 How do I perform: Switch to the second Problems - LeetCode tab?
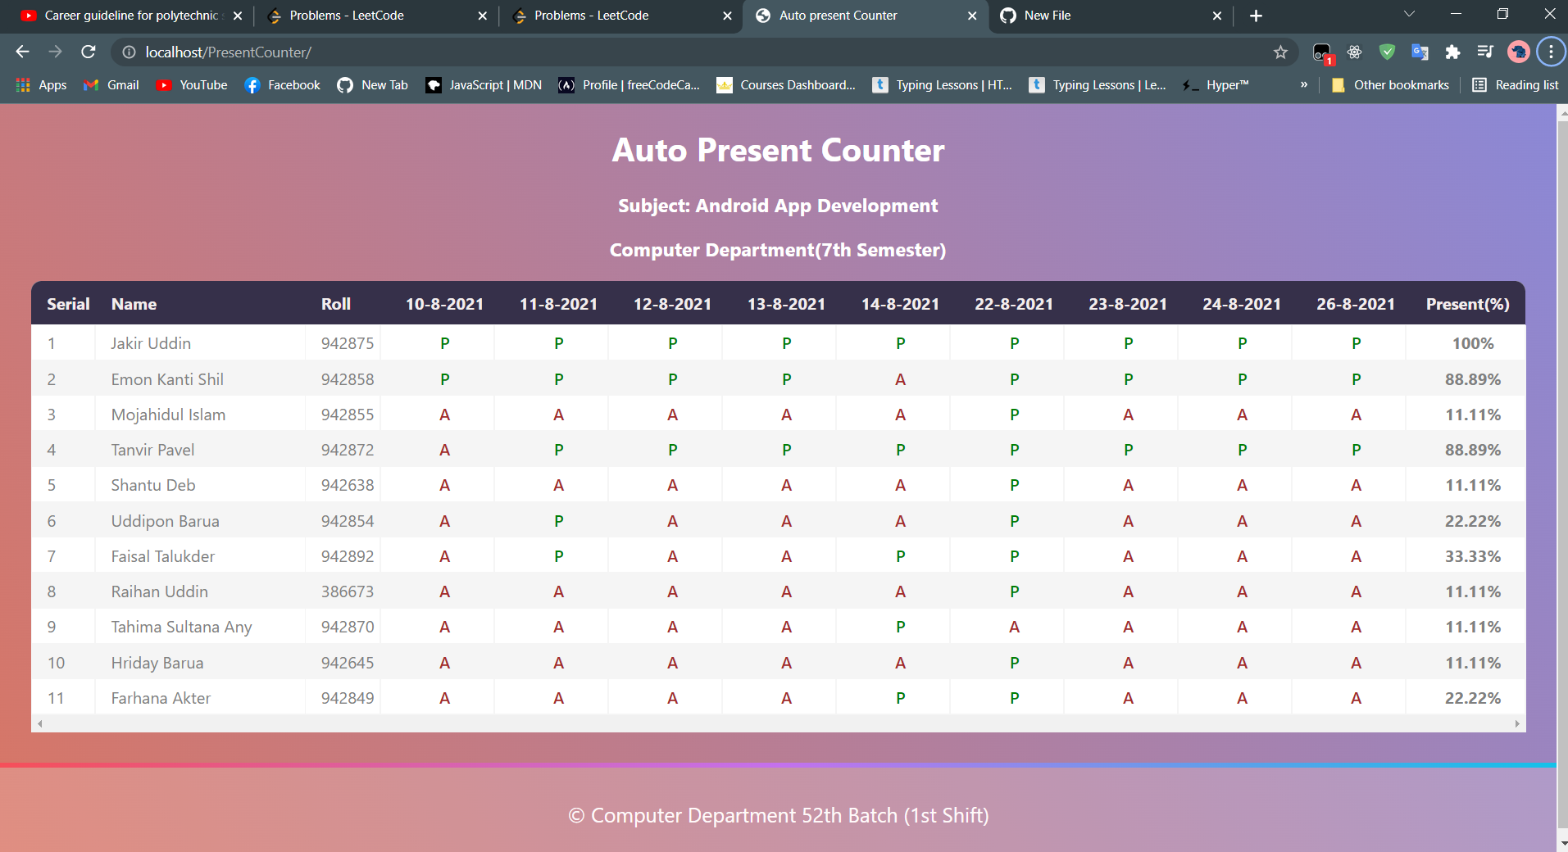click(x=619, y=16)
